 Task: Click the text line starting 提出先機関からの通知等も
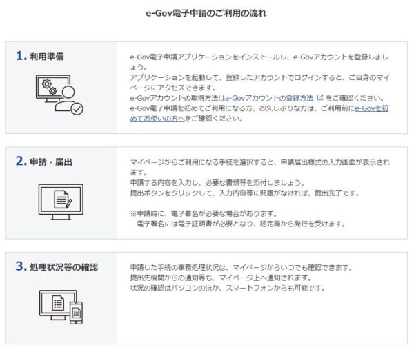(x=221, y=278)
